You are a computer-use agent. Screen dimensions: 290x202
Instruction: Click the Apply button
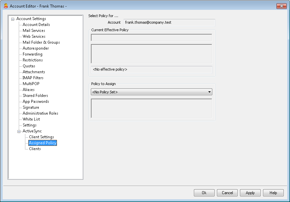pyautogui.click(x=250, y=193)
